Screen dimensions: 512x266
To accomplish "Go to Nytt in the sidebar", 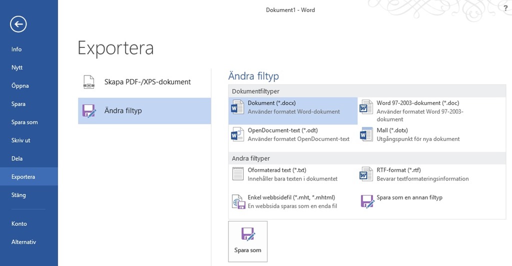I will (17, 67).
